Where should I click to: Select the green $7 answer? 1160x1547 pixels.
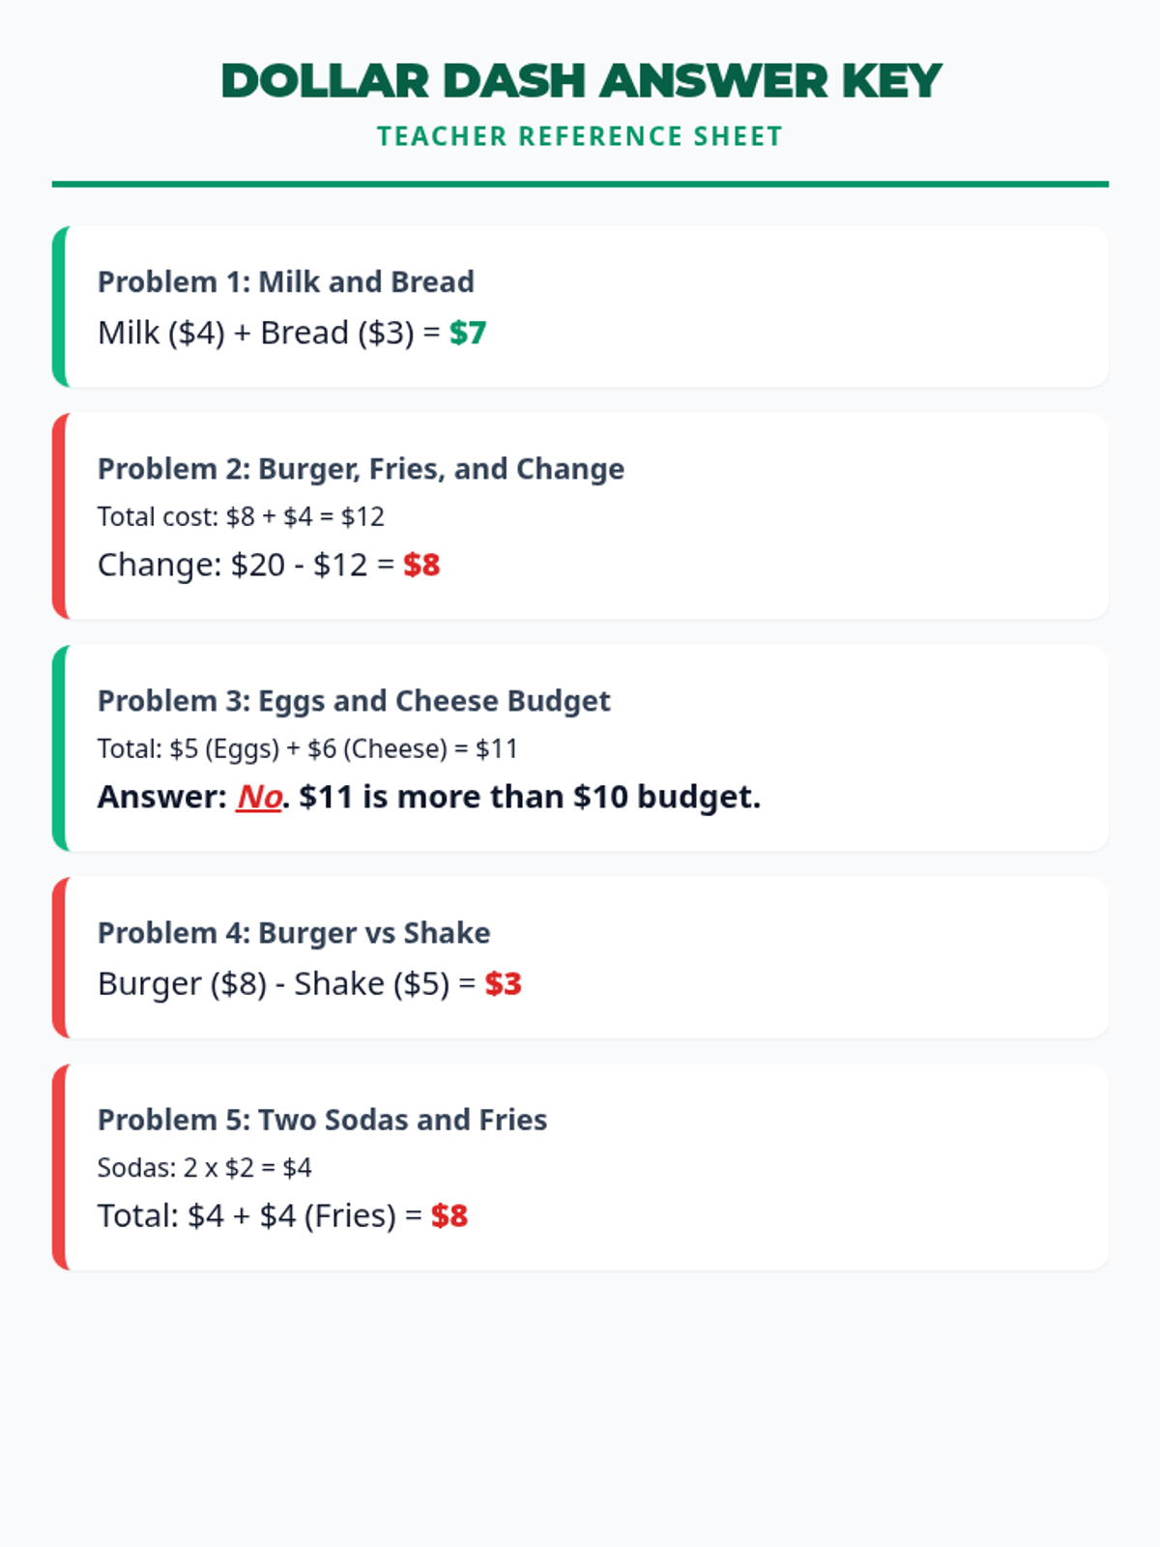(468, 333)
